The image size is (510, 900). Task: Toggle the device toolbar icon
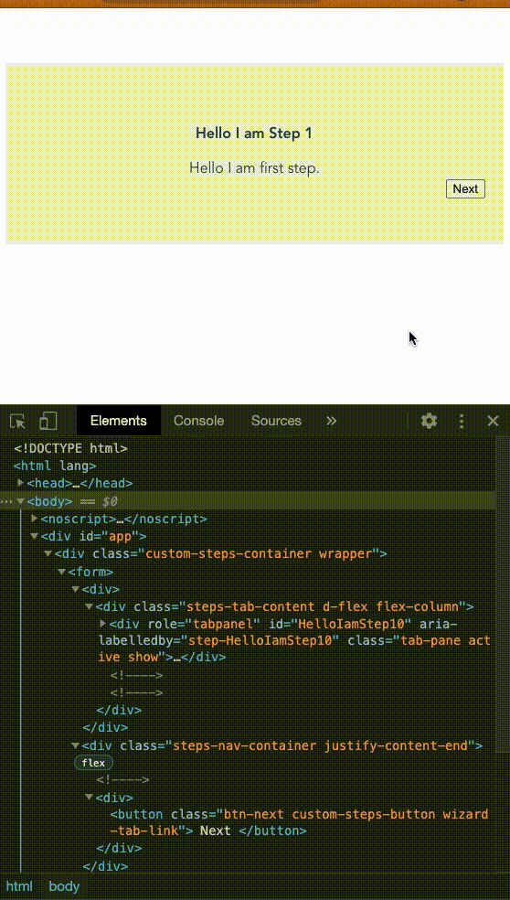coord(48,421)
